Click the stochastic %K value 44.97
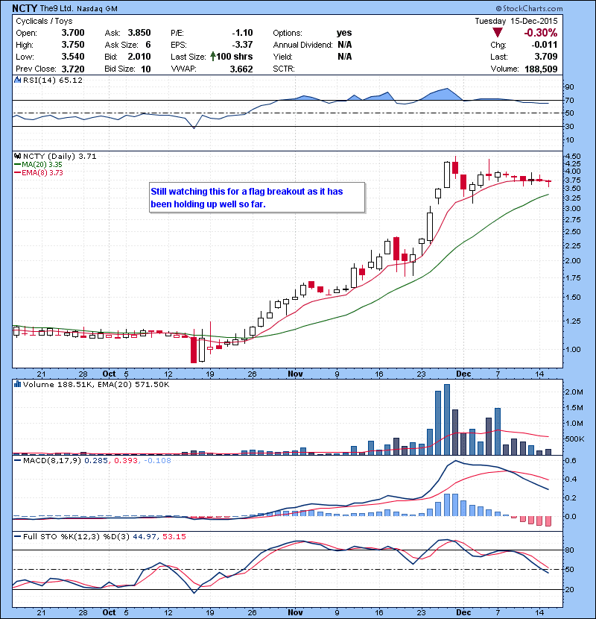This screenshot has height=619, width=596. (145, 536)
